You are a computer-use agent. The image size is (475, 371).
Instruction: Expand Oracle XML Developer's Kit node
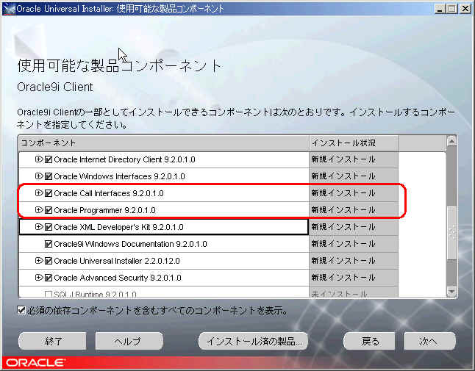pos(39,227)
